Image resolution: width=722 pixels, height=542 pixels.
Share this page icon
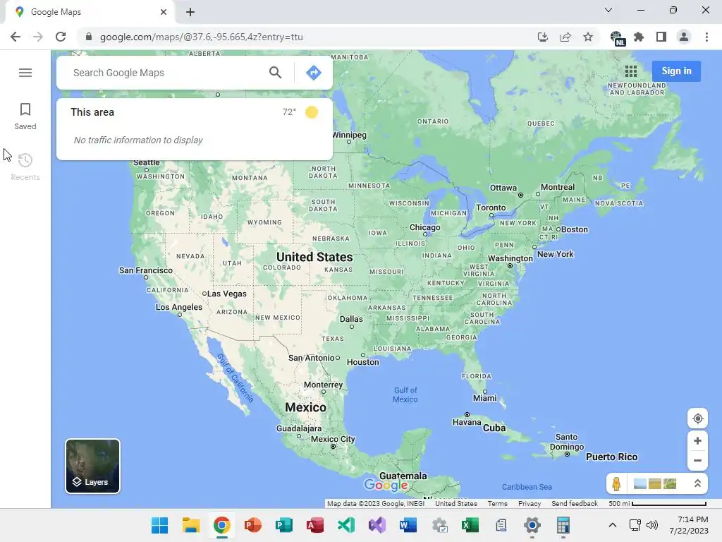pos(565,37)
